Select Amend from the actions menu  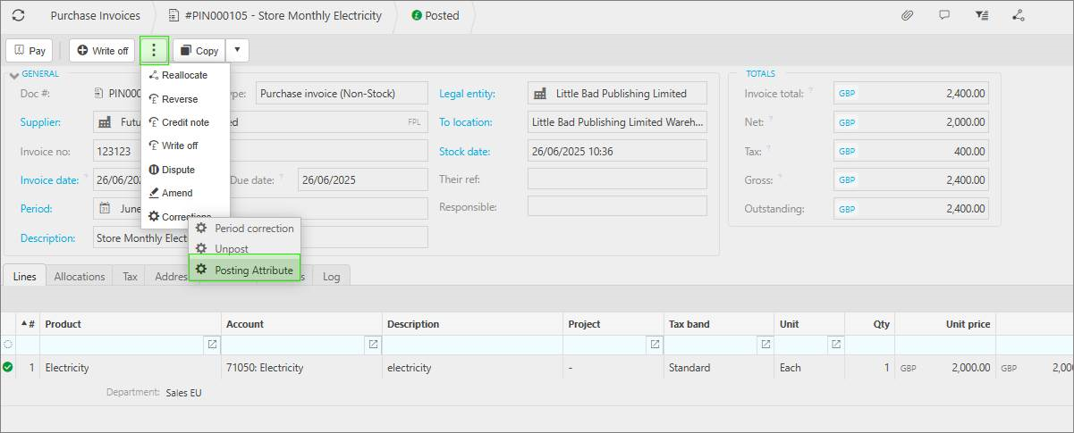185,193
